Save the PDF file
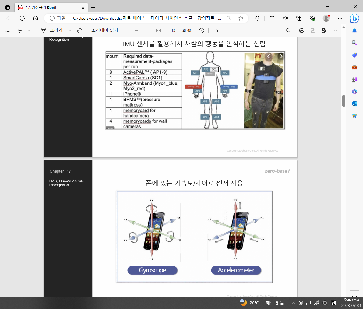363x309 pixels. (x=313, y=30)
